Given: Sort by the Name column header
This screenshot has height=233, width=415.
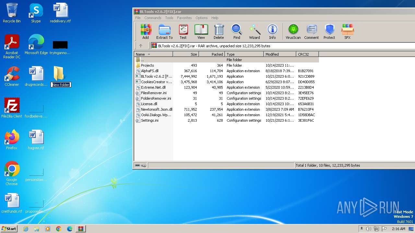Looking at the screenshot, I should [x=154, y=54].
